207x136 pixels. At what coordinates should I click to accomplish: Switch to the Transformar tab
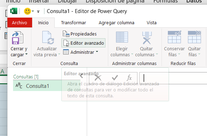[73, 22]
